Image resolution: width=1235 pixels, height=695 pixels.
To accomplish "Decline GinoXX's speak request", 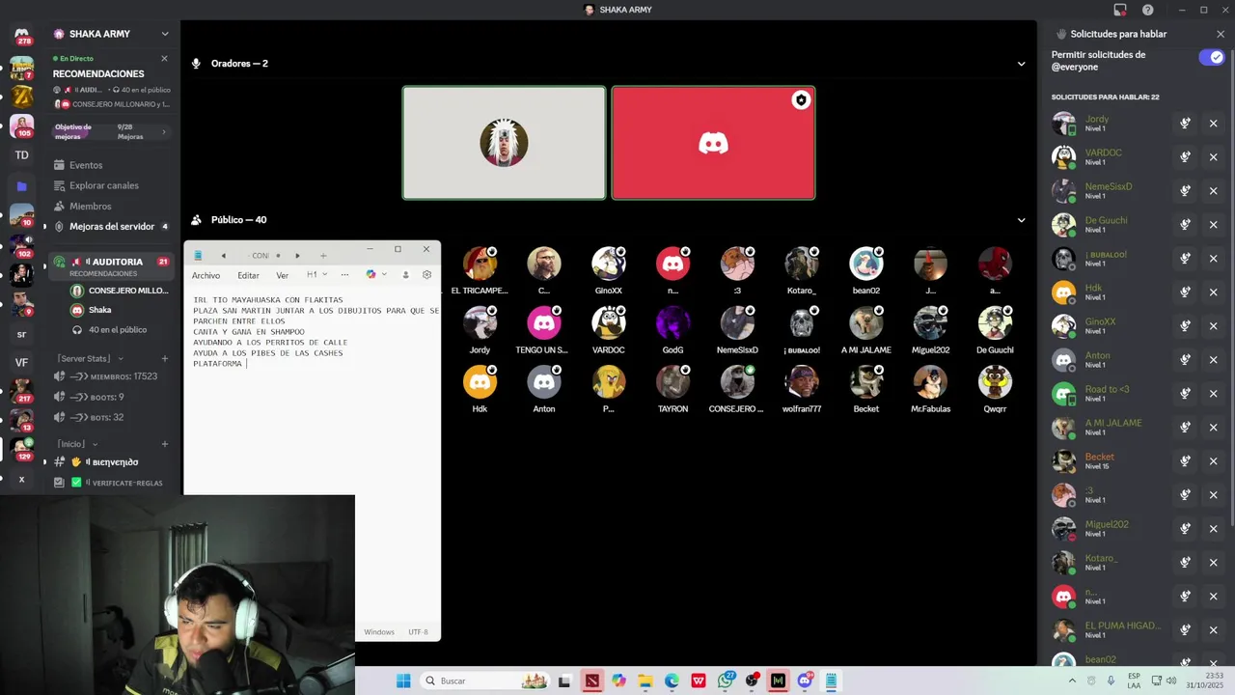I will [x=1214, y=326].
